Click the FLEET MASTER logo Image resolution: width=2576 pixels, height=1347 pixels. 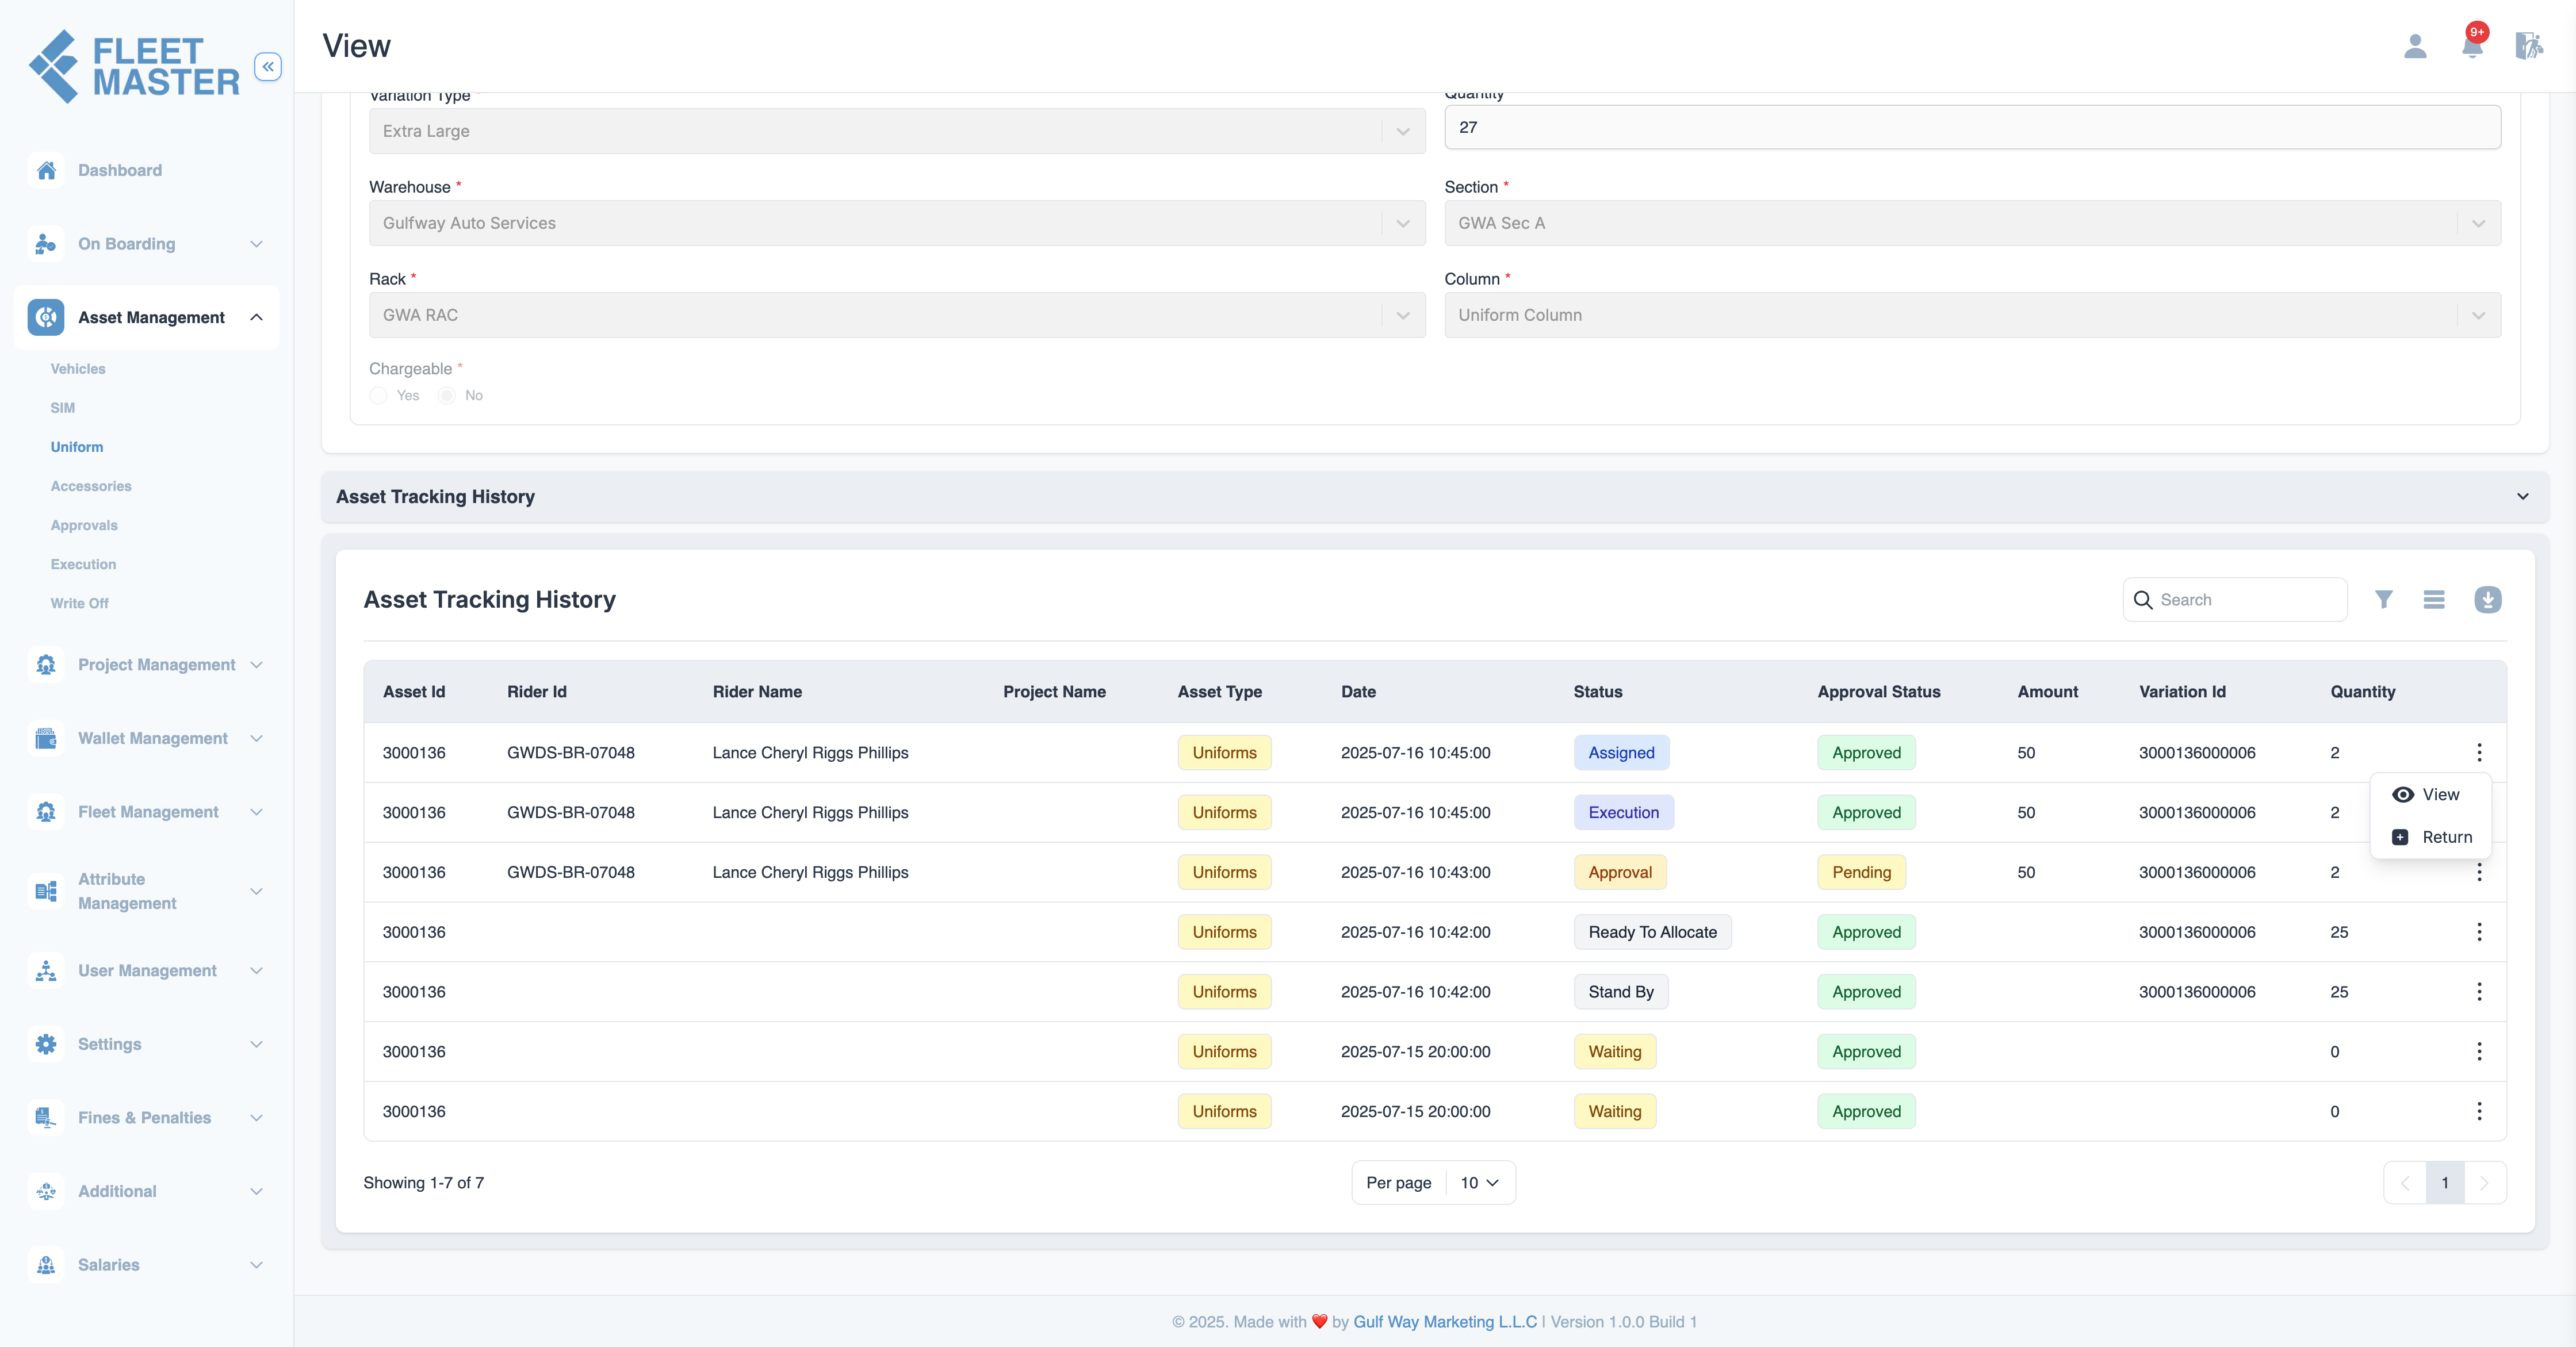(x=135, y=67)
